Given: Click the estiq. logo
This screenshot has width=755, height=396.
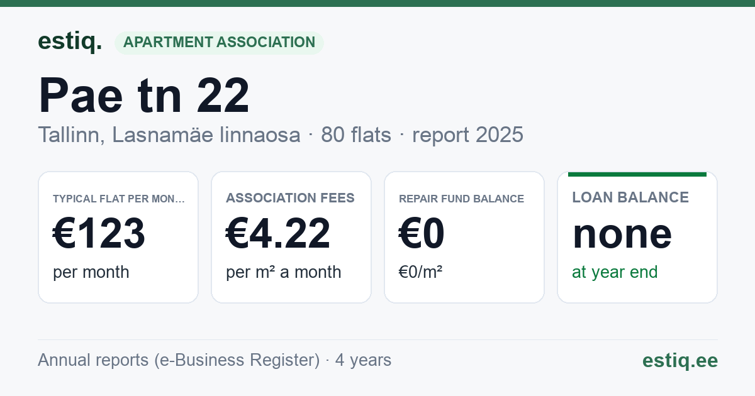Looking at the screenshot, I should pos(70,41).
